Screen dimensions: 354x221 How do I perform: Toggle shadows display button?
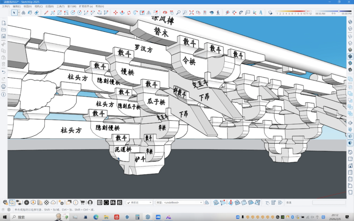(270, 13)
